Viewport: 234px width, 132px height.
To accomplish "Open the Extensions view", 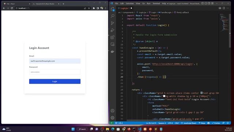I will click(113, 37).
